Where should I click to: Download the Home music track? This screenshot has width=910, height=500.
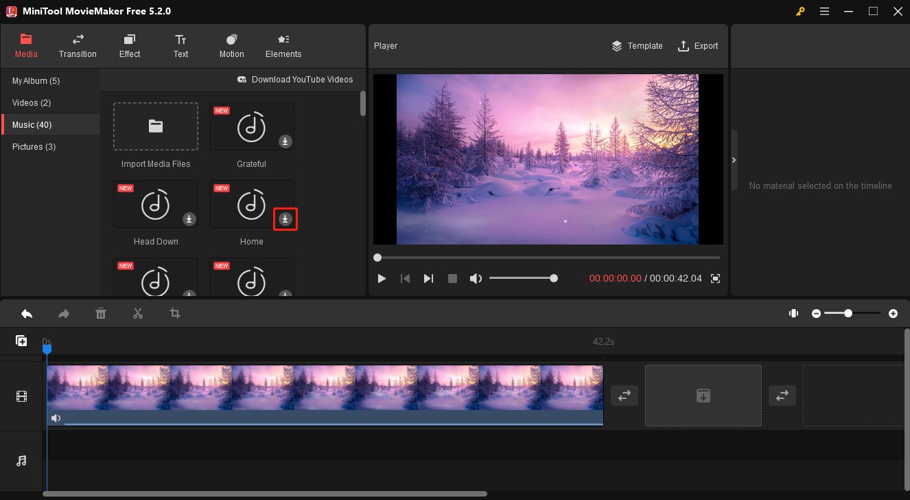[x=285, y=219]
